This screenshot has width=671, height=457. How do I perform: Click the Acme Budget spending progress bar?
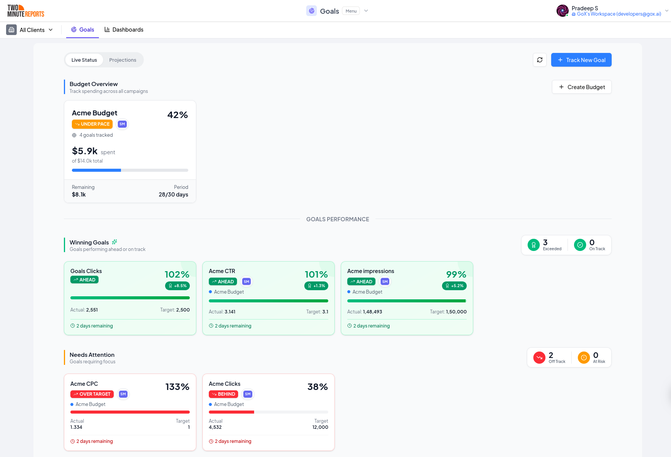point(130,170)
